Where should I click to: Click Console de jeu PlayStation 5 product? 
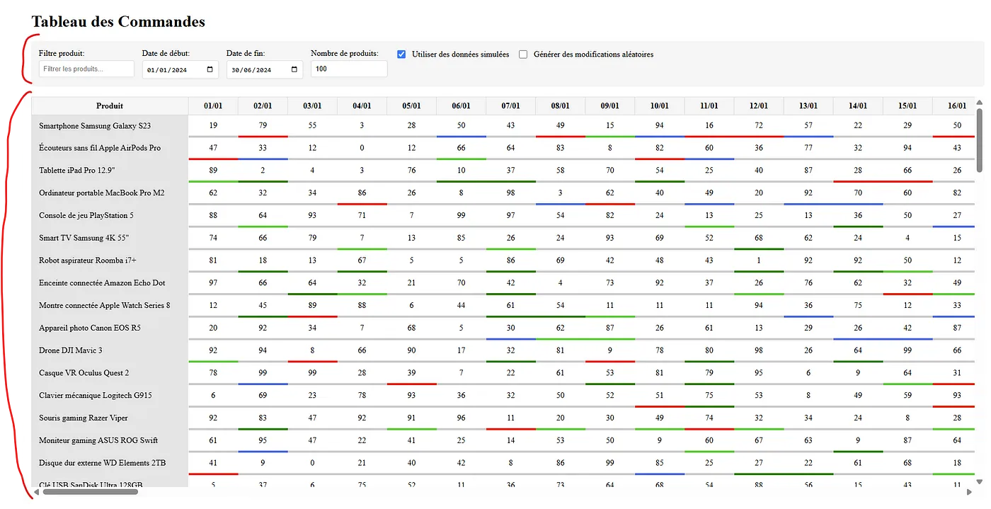click(86, 215)
